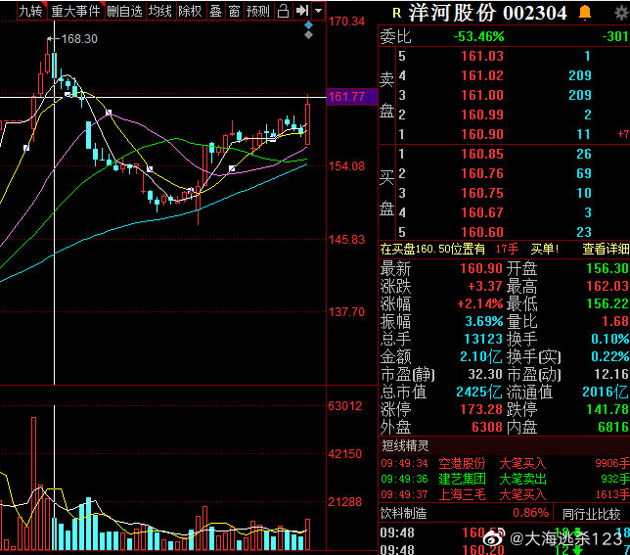Click the tallest red volume bar
630x555 pixels.
[33, 484]
